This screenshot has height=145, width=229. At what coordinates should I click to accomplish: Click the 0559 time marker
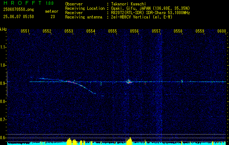(x=200, y=31)
